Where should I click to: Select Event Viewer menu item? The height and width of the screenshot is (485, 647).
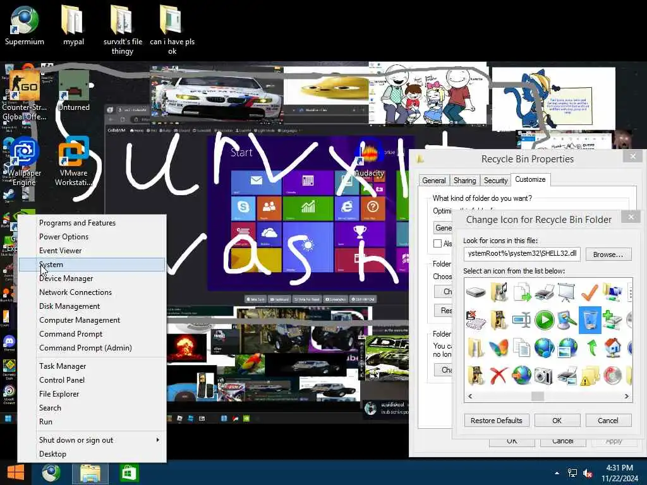92,250
